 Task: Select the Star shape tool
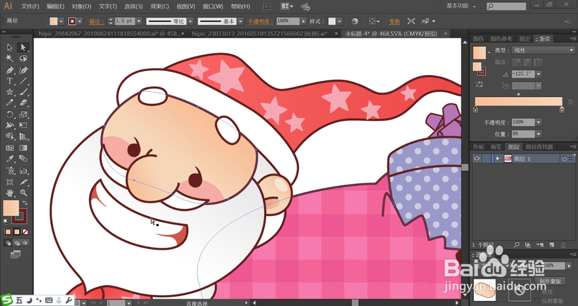tap(10, 92)
